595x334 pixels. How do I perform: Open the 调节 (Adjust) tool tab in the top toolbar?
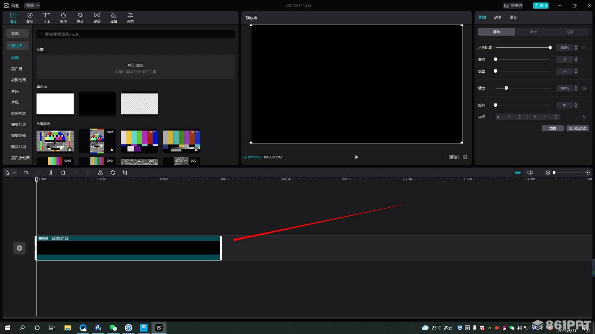130,17
